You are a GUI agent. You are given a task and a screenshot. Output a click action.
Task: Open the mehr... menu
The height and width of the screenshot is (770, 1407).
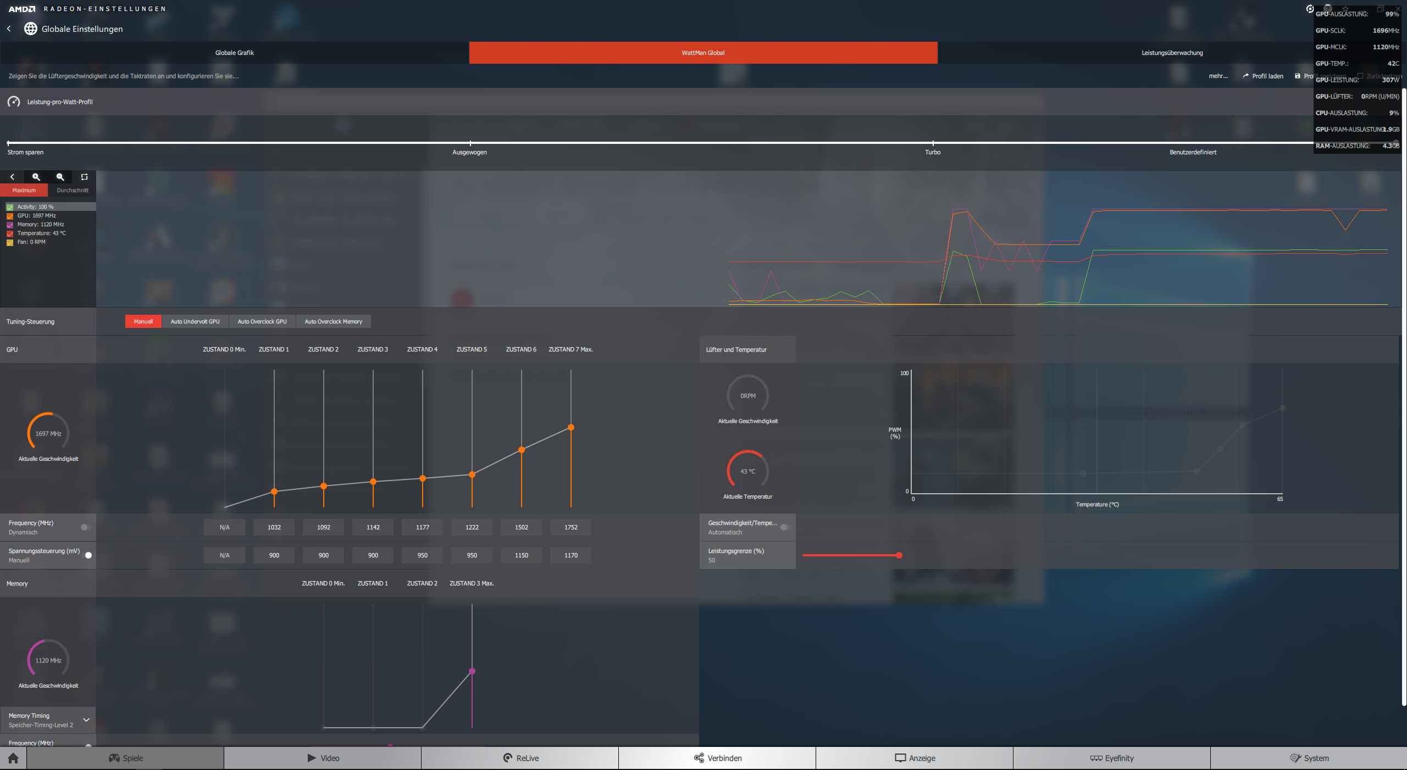click(1218, 76)
